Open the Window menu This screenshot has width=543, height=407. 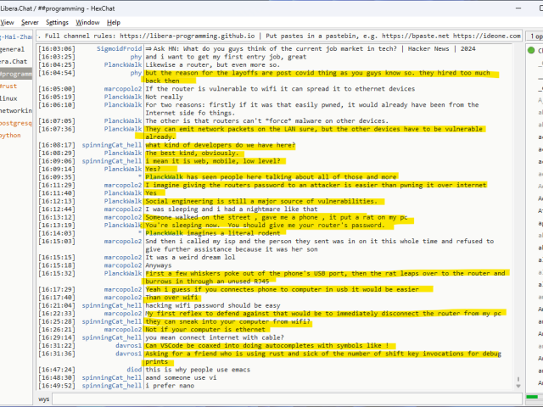(x=87, y=22)
